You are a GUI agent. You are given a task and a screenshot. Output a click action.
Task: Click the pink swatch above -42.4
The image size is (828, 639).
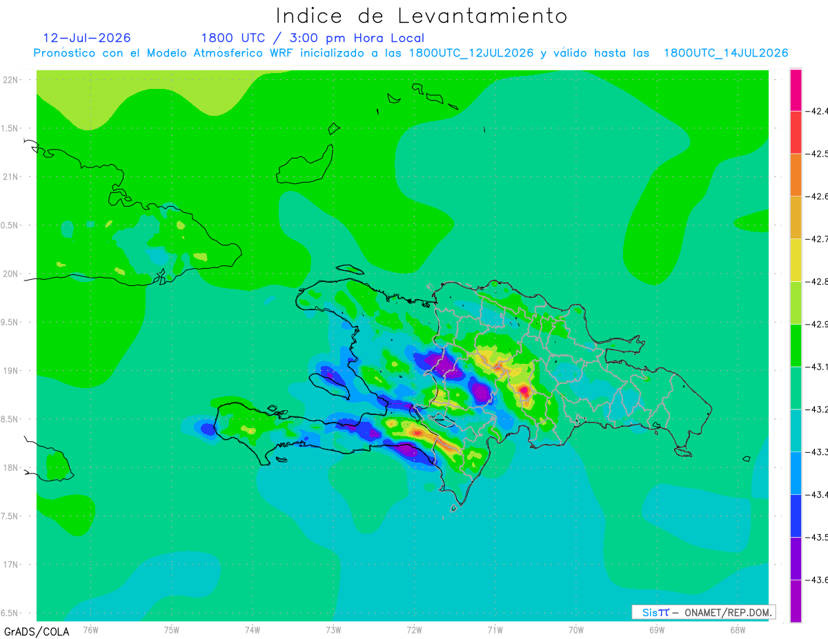(796, 90)
